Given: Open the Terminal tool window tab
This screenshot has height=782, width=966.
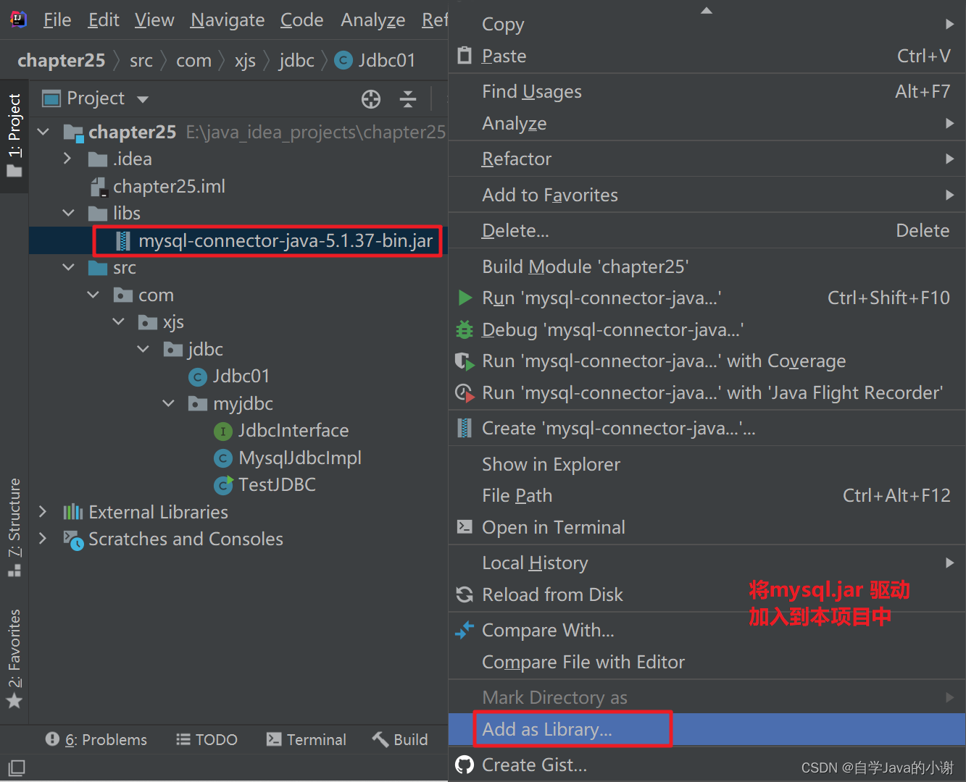Looking at the screenshot, I should point(307,739).
